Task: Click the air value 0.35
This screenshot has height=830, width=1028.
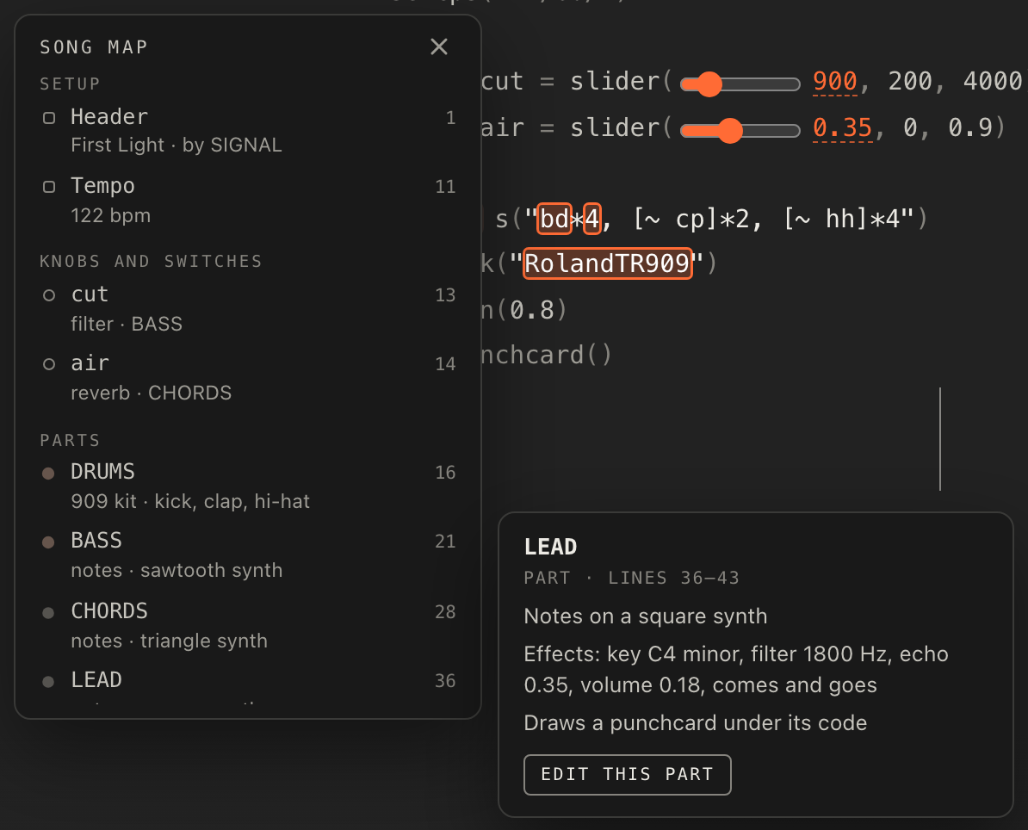Action: tap(843, 127)
